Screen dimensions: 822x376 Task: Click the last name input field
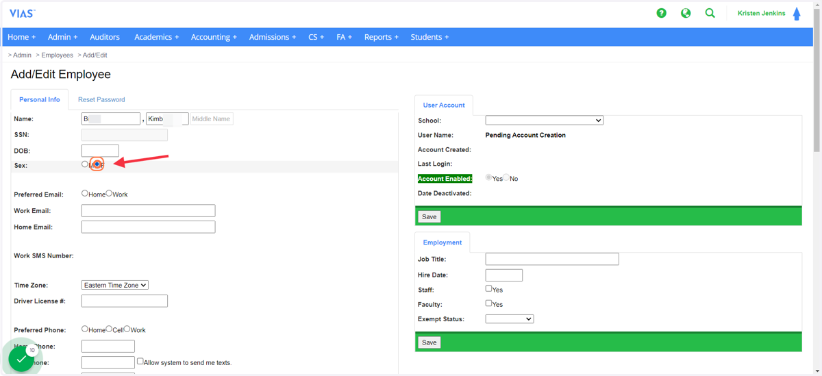pos(111,118)
